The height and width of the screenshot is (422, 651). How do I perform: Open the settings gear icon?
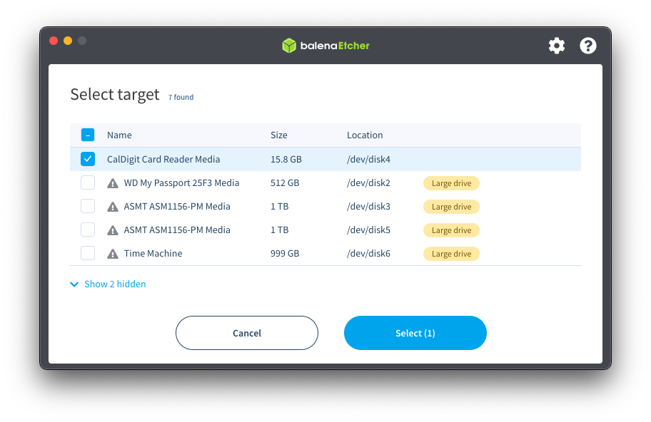[x=557, y=46]
